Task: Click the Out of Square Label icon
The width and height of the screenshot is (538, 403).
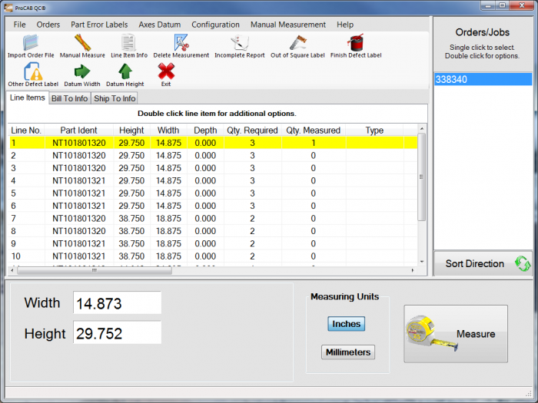Action: coord(297,43)
